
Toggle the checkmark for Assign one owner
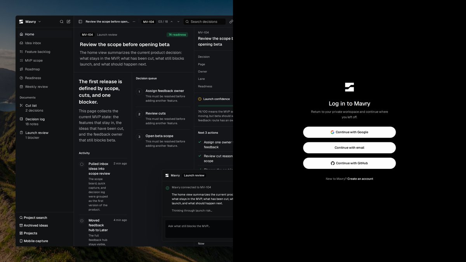(x=200, y=142)
